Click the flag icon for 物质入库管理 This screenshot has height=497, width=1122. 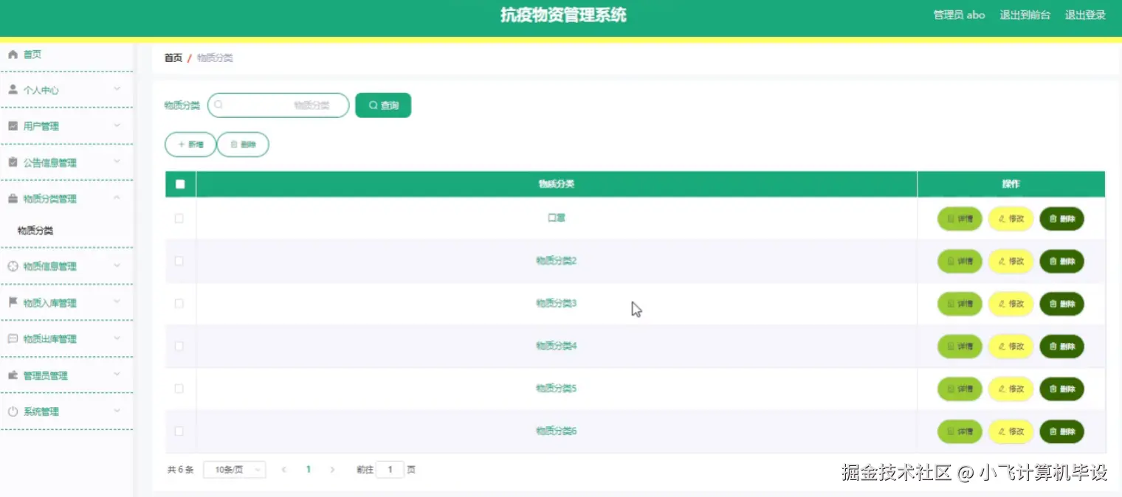pyautogui.click(x=13, y=302)
